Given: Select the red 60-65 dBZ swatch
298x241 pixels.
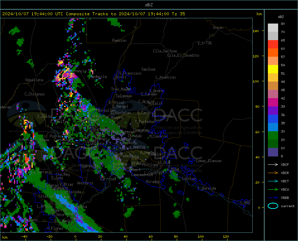Looking at the screenshot, I should coord(273,44).
